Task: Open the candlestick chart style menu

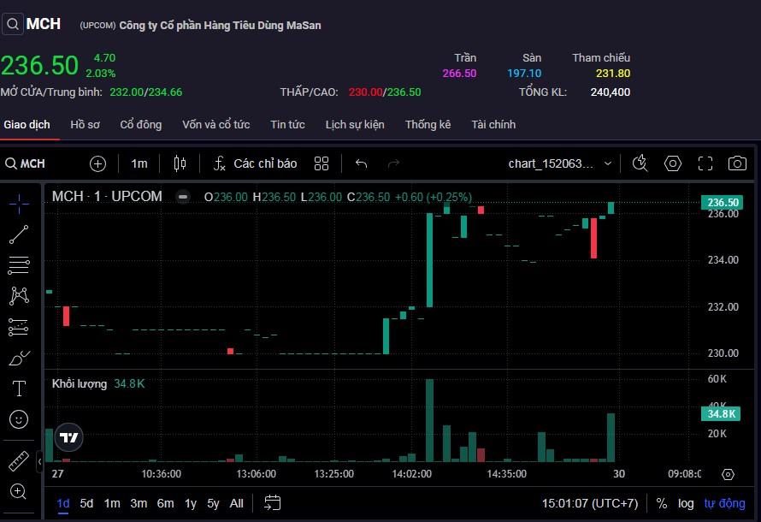Action: (180, 163)
